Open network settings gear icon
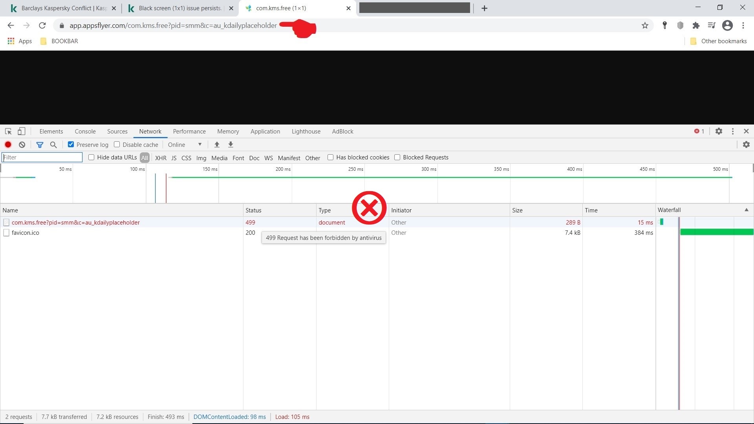 pos(746,144)
